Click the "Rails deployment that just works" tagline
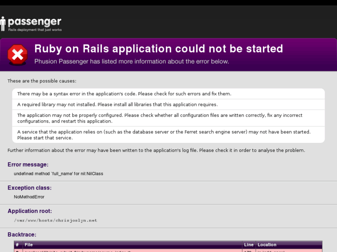Image resolution: width=337 pixels, height=252 pixels. point(35,30)
